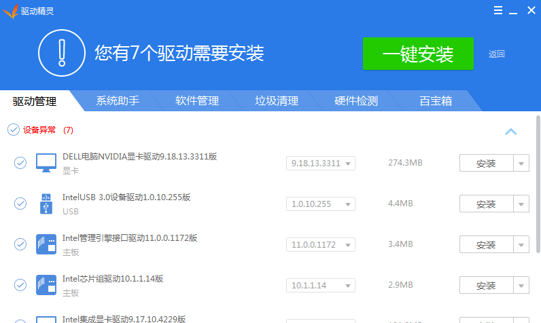Open version dropdown 9.18.13.3311
The image size is (541, 323).
coord(321,164)
